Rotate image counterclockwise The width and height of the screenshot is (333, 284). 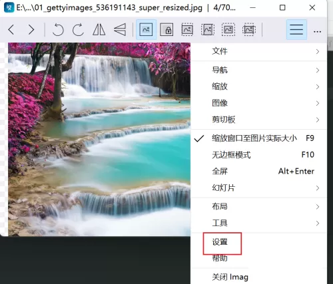coord(58,29)
